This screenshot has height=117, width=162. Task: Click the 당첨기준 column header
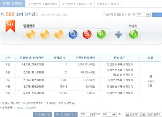pyautogui.click(x=120, y=58)
